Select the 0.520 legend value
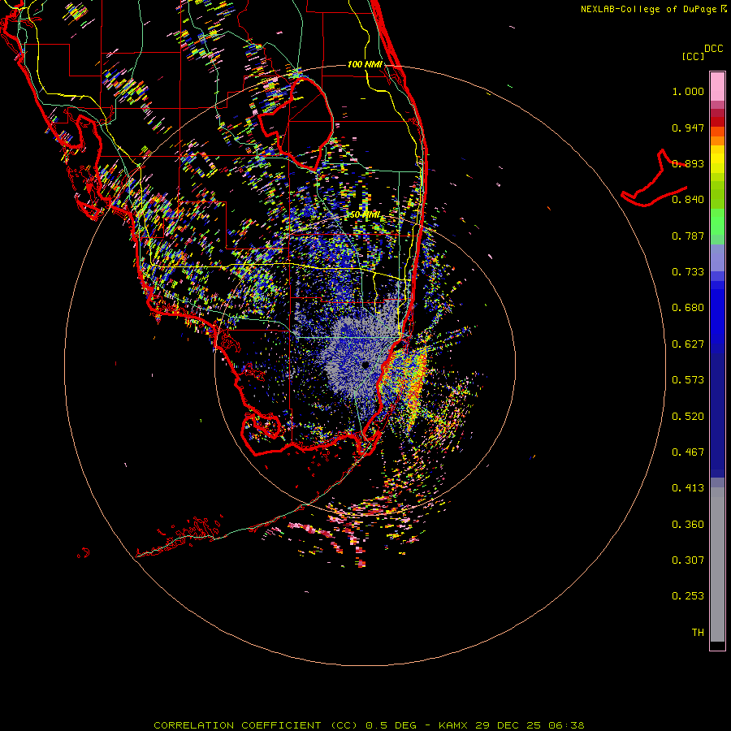 (x=688, y=417)
